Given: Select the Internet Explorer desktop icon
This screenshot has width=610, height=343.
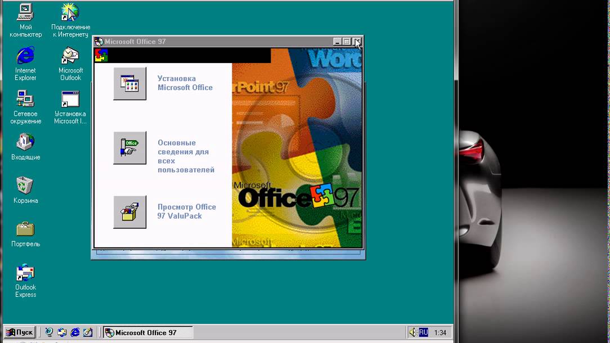Looking at the screenshot, I should pyautogui.click(x=25, y=64).
